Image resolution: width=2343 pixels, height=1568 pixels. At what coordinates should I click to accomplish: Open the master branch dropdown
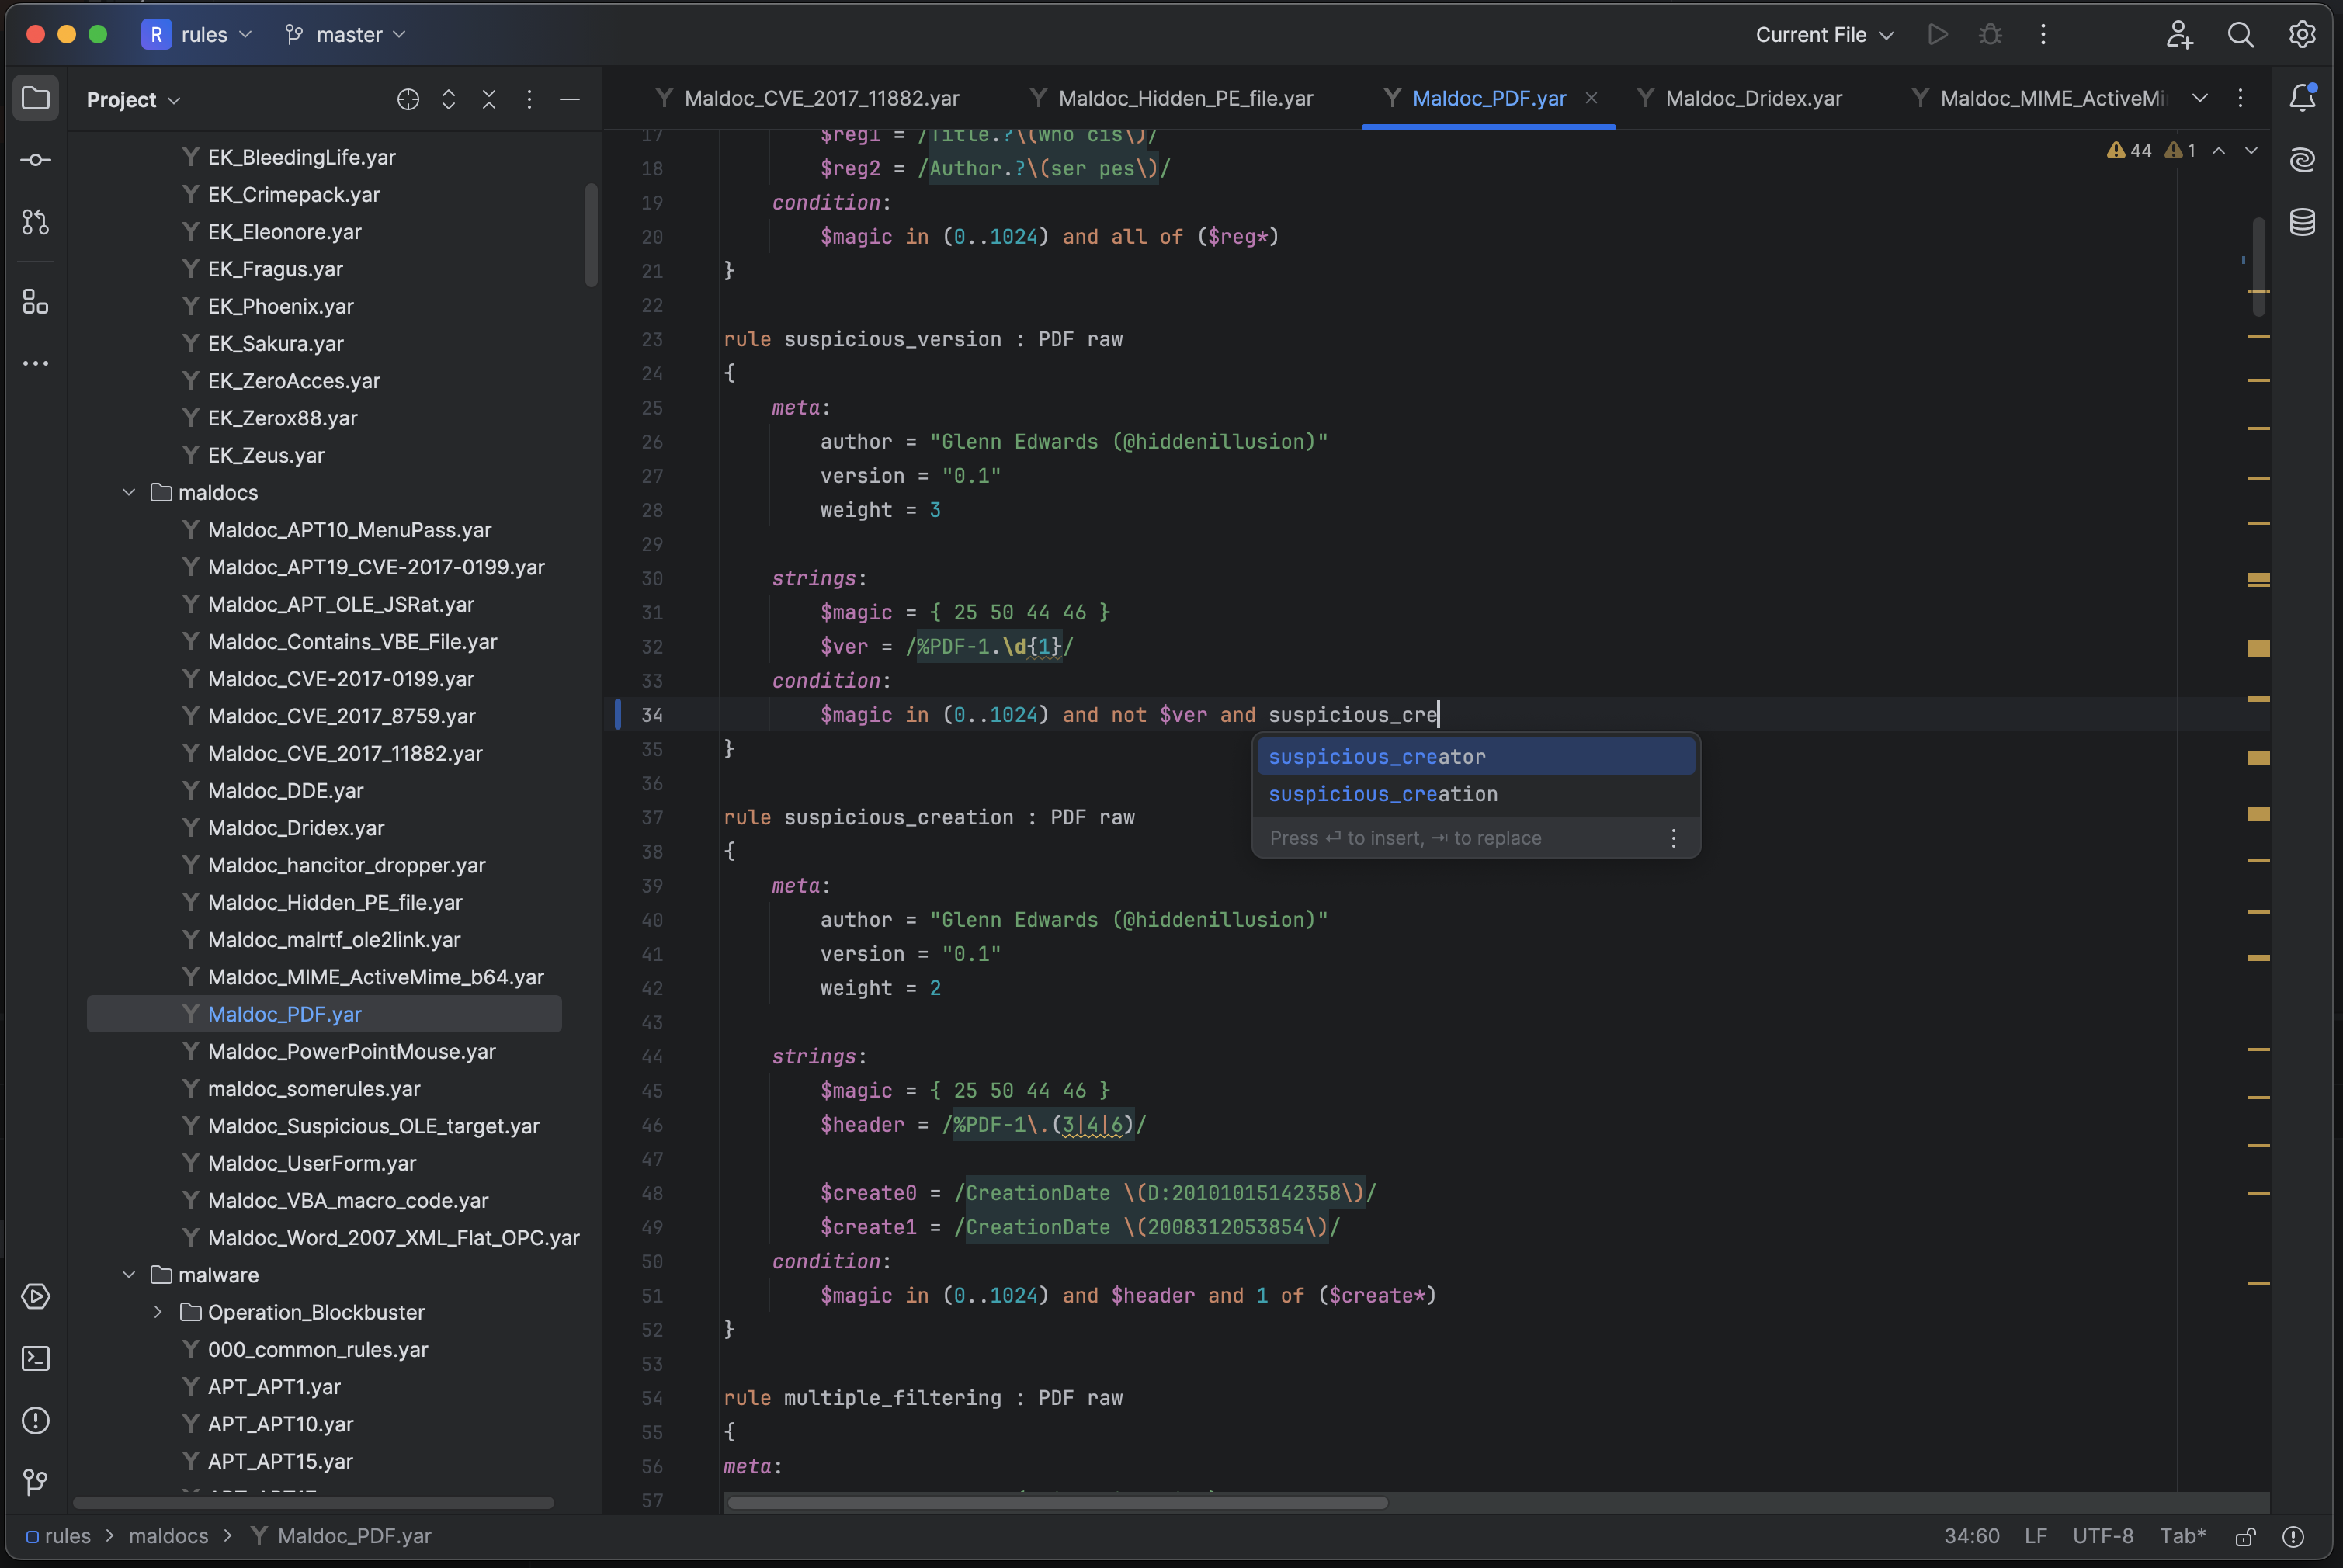pyautogui.click(x=344, y=34)
